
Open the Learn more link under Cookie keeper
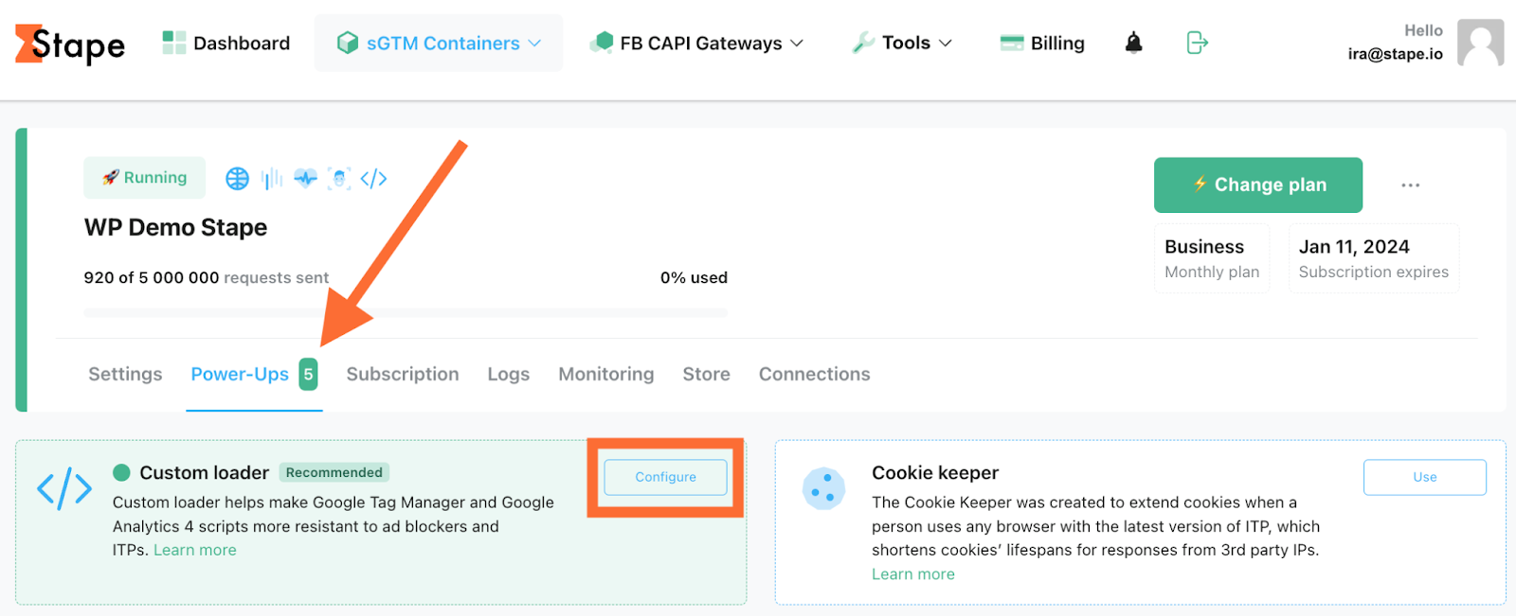912,573
